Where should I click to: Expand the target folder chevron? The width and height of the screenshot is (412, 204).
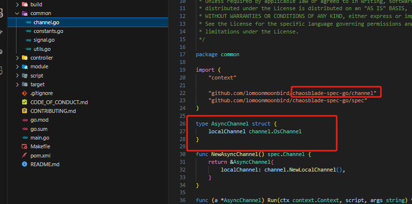(x=17, y=84)
